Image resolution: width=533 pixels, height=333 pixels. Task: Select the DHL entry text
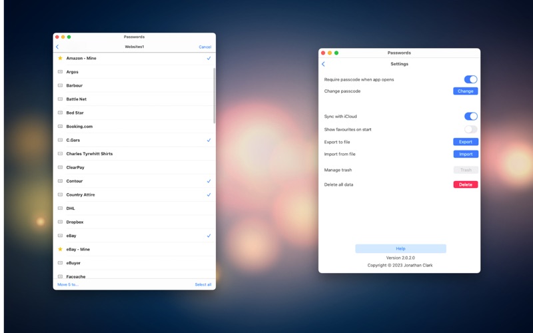(71, 208)
